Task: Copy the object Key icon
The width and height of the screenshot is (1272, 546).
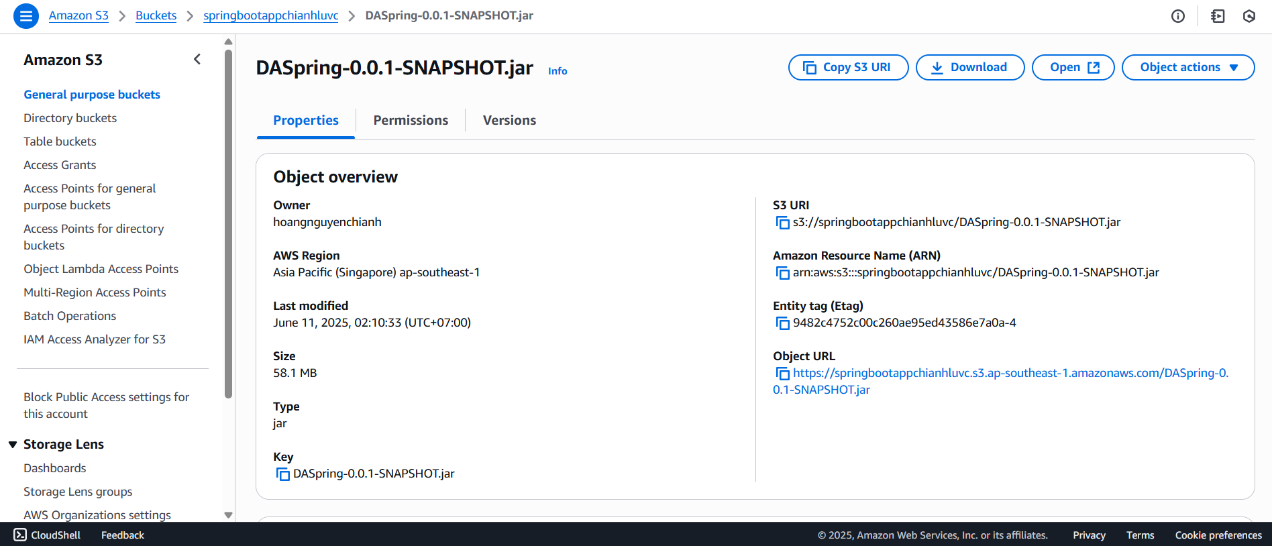Action: pos(283,474)
